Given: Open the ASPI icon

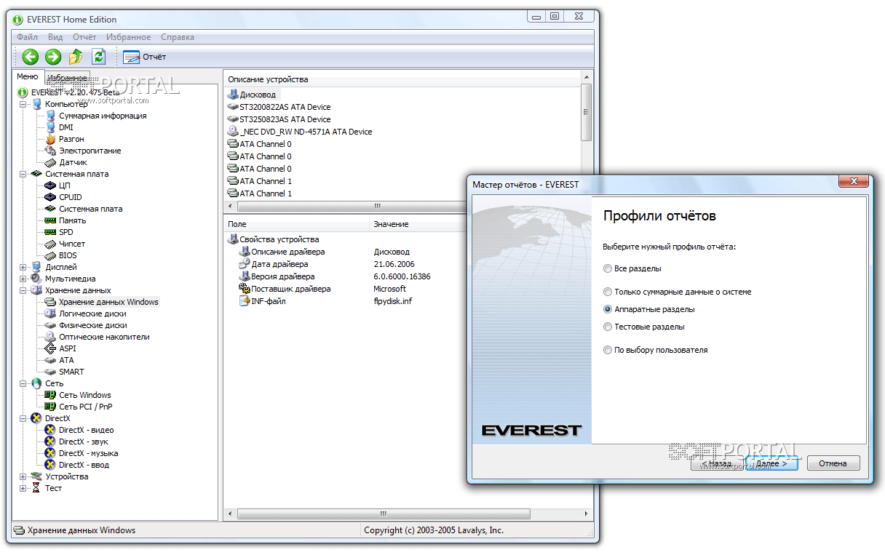Looking at the screenshot, I should pos(50,348).
